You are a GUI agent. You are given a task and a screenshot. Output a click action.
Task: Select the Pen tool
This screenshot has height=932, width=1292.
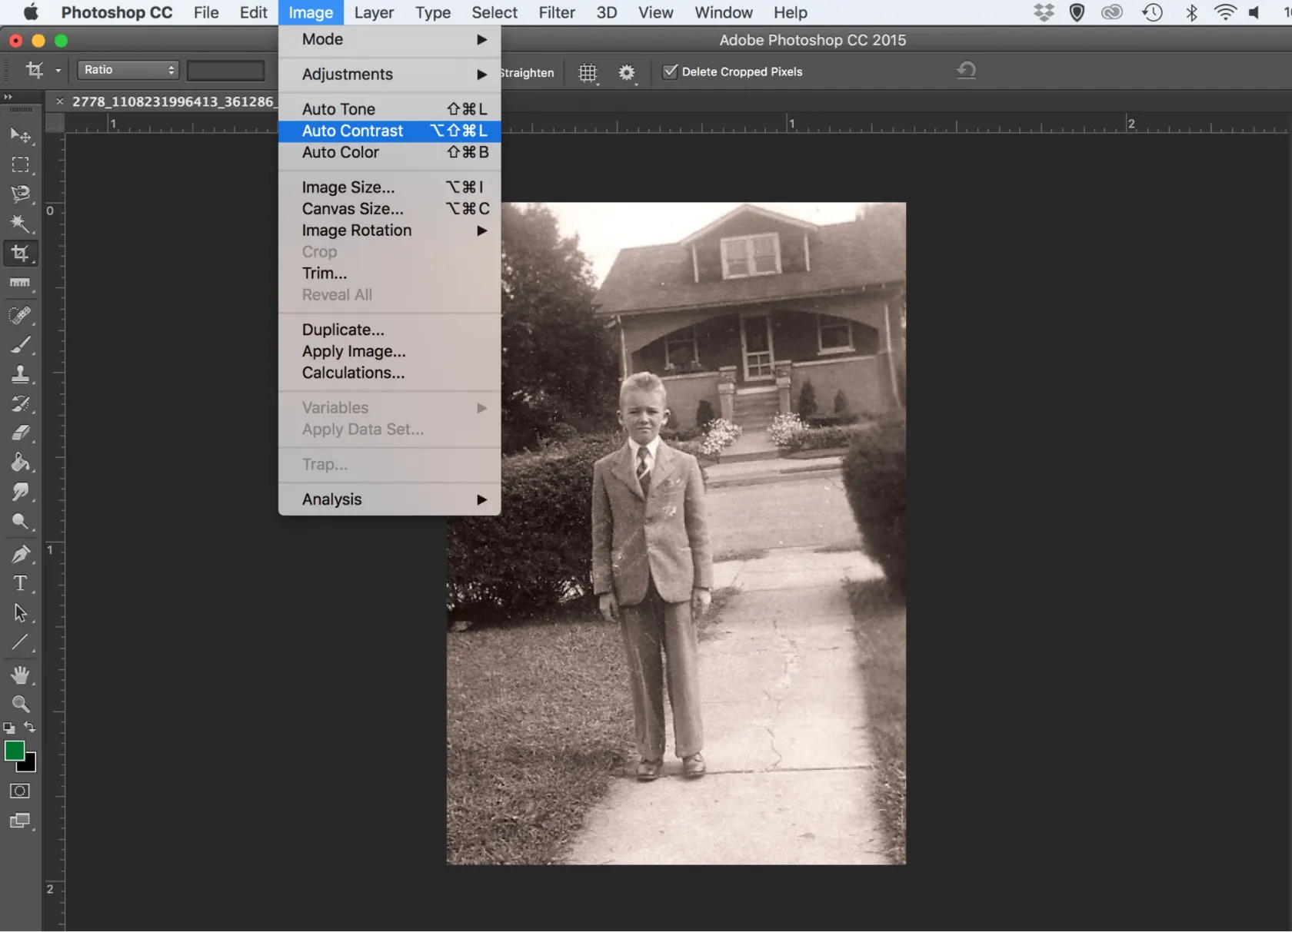(x=21, y=554)
